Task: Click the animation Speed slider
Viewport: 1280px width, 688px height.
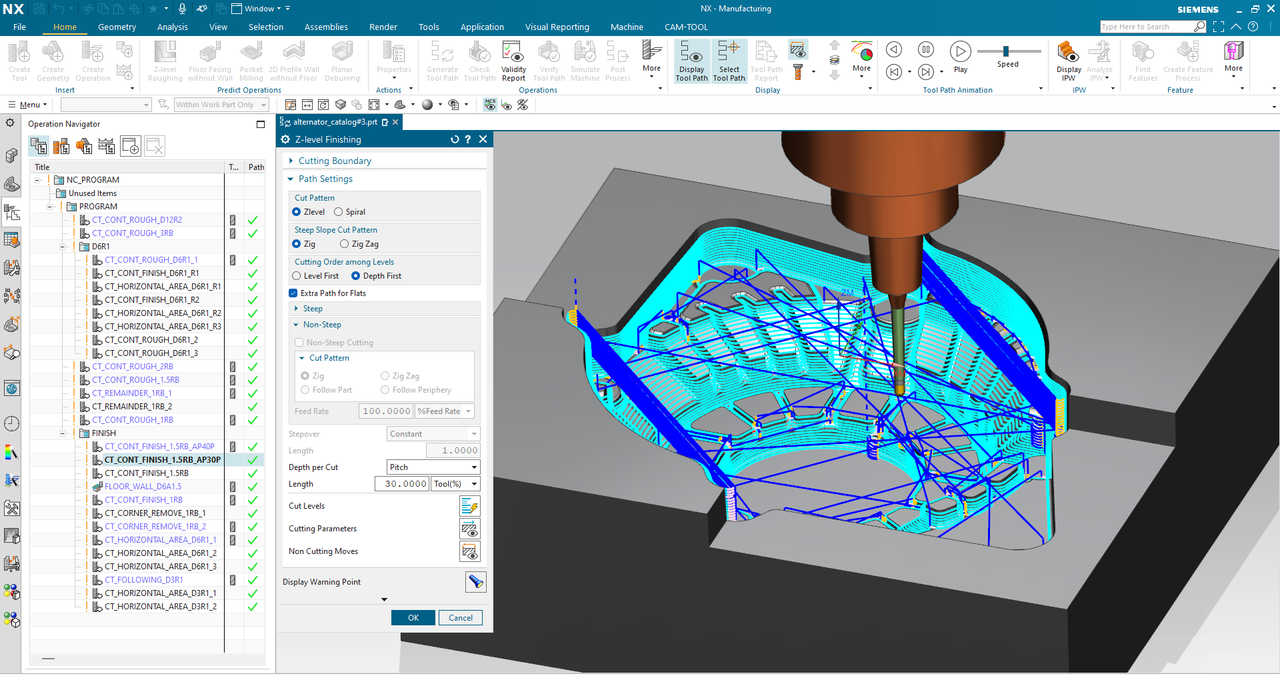Action: pos(1007,51)
